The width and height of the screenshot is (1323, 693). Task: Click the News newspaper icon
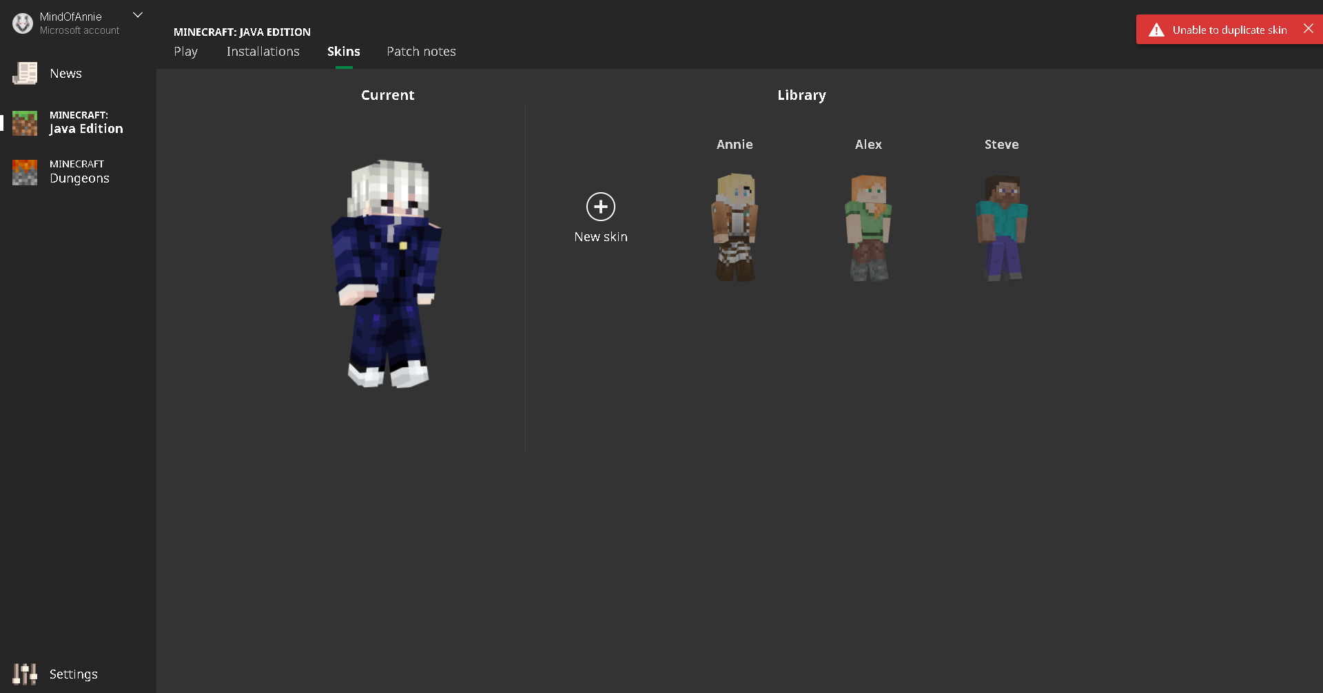coord(25,74)
